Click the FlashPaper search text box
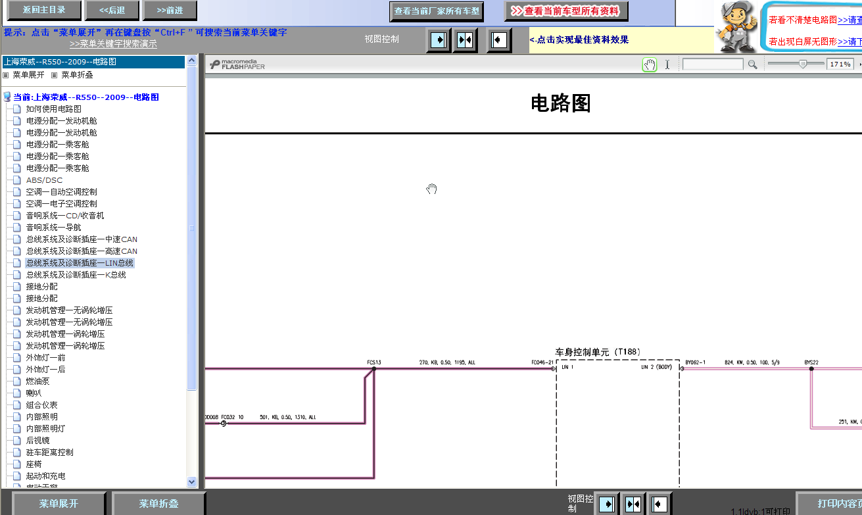 (713, 64)
